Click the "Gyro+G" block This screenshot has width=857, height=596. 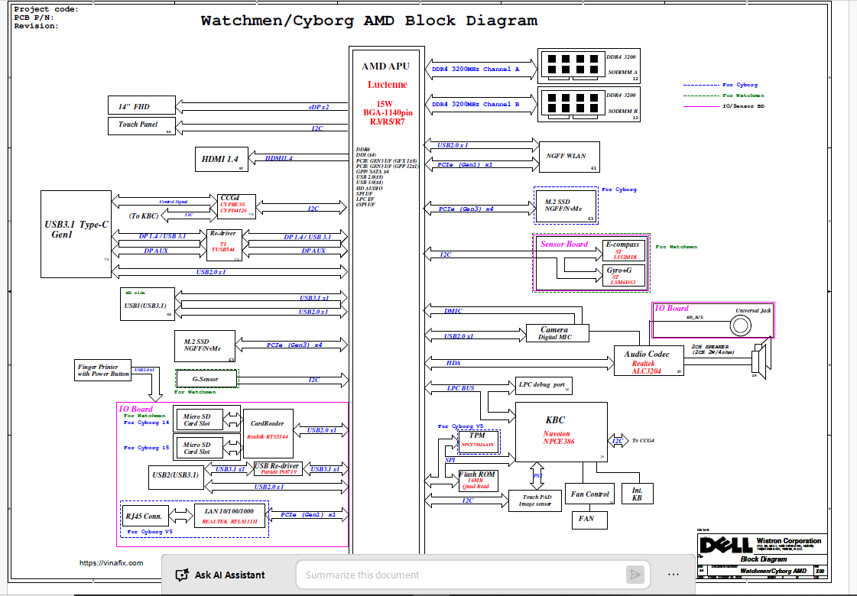click(623, 276)
